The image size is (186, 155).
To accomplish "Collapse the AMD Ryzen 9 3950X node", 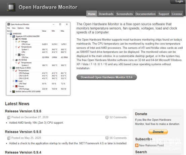I will (x=11, y=68).
